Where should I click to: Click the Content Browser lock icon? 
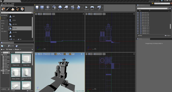click(32, 49)
